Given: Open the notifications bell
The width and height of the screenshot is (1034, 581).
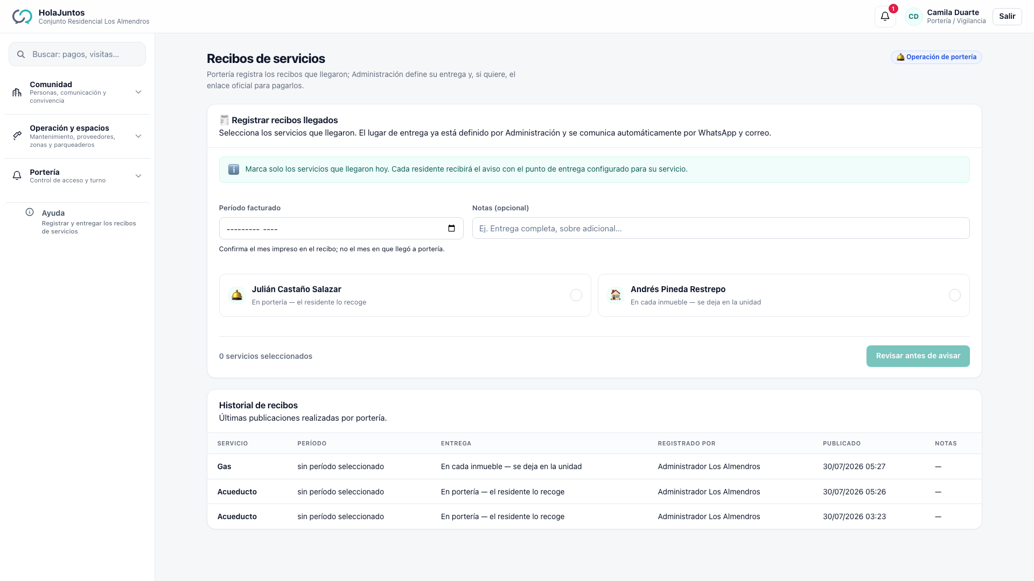Looking at the screenshot, I should tap(885, 16).
